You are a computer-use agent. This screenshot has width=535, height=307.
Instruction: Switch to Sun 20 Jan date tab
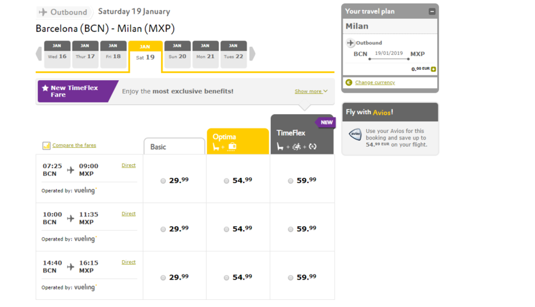[x=177, y=55]
